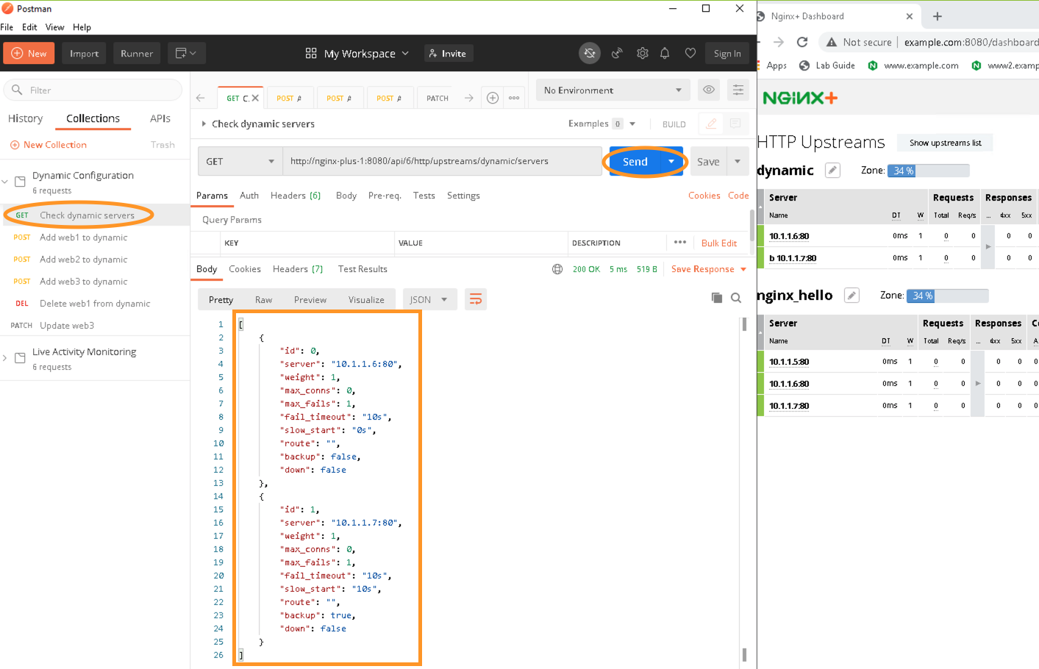This screenshot has height=669, width=1039.
Task: Edit the nginx_hello upstream with pencil icon
Action: [851, 295]
